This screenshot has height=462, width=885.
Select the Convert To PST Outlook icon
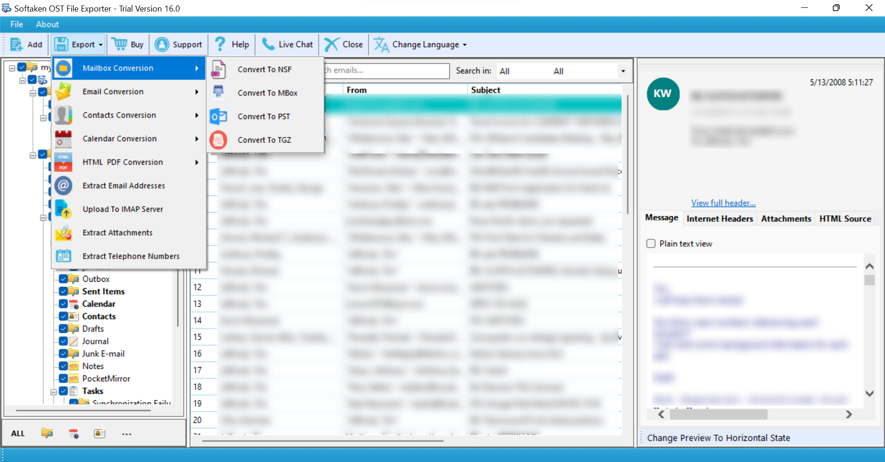coord(218,116)
